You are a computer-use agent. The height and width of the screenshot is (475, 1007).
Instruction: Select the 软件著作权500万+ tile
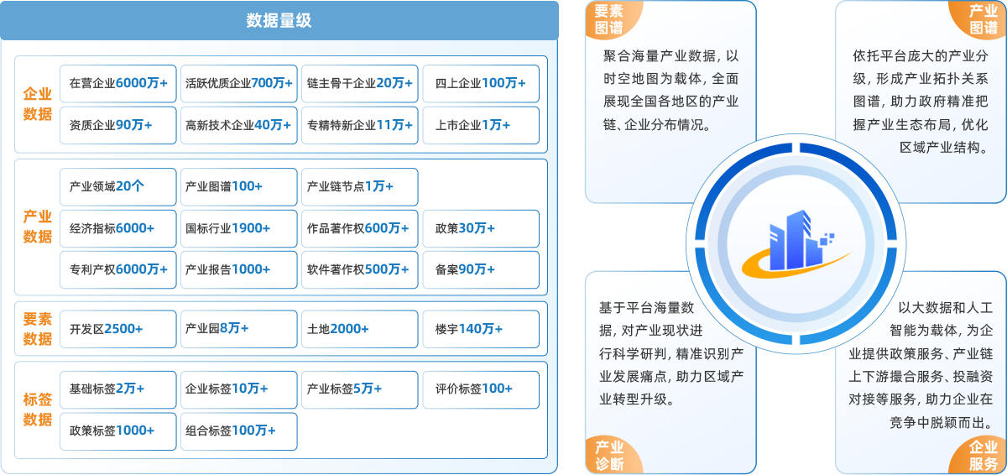tap(359, 269)
